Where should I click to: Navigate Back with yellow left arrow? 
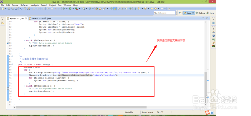click(x=155, y=8)
